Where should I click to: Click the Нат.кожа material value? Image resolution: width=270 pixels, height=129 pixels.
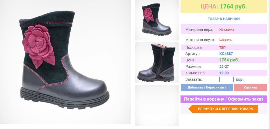(227, 30)
